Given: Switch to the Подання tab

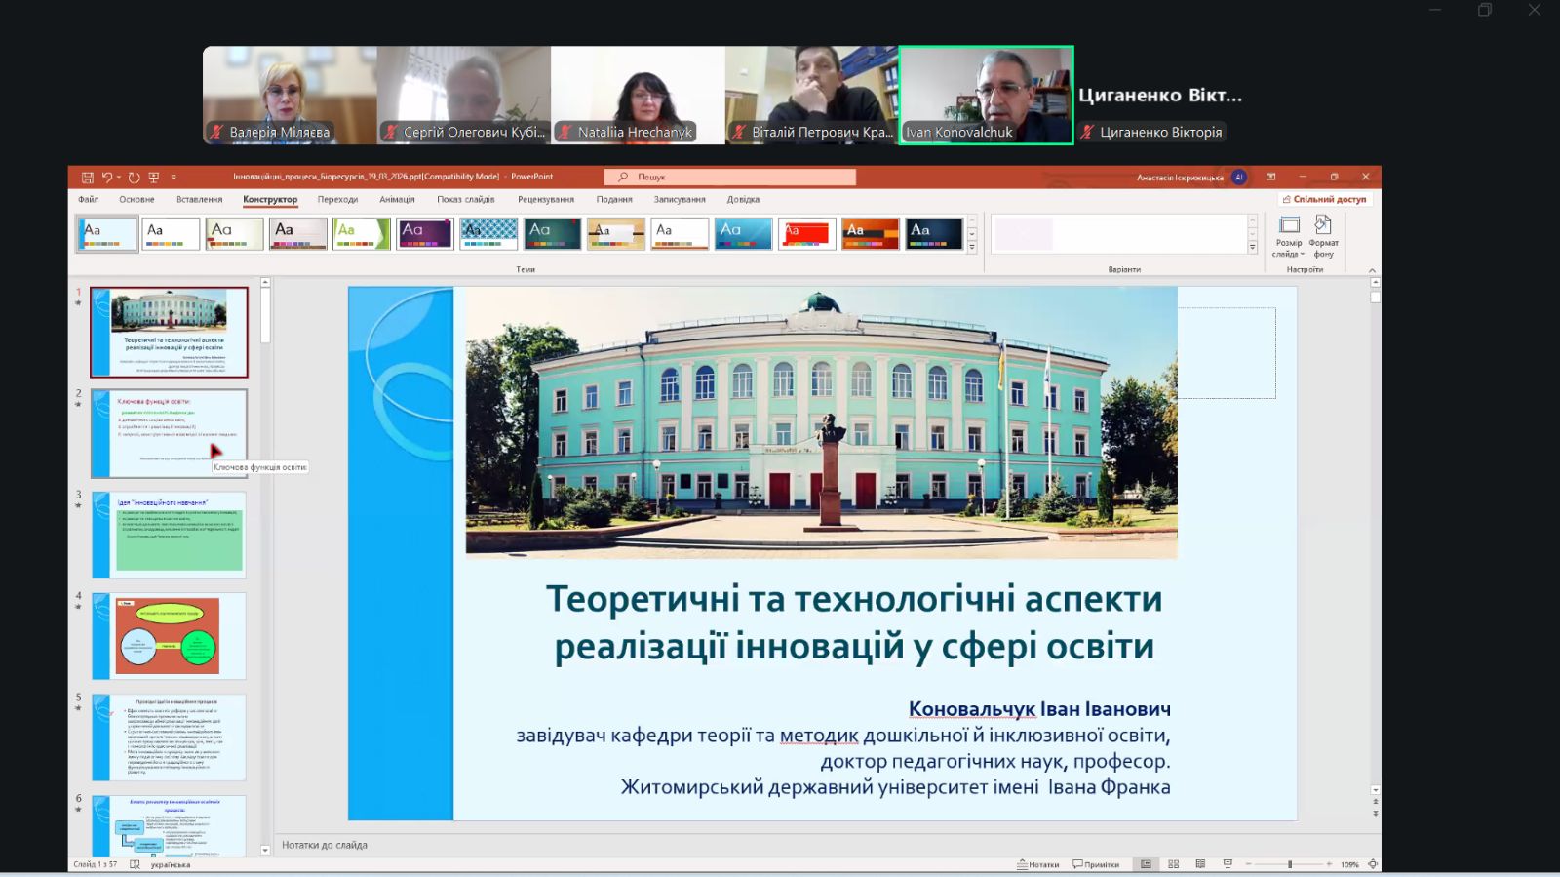Looking at the screenshot, I should click(x=614, y=199).
